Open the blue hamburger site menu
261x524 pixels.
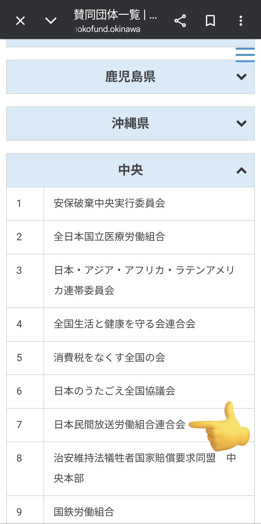[x=245, y=55]
